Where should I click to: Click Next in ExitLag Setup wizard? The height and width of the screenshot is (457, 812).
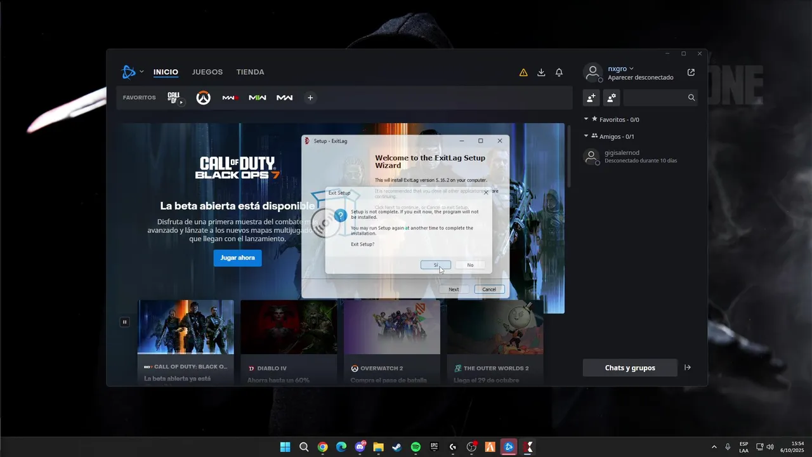pyautogui.click(x=454, y=289)
